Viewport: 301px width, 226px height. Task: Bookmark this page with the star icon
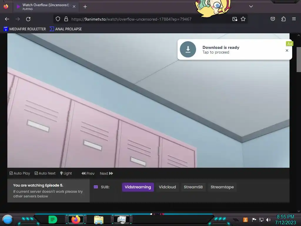(243, 19)
